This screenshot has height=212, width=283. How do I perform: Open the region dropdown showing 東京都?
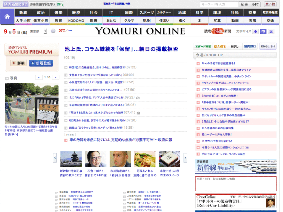coord(46,31)
